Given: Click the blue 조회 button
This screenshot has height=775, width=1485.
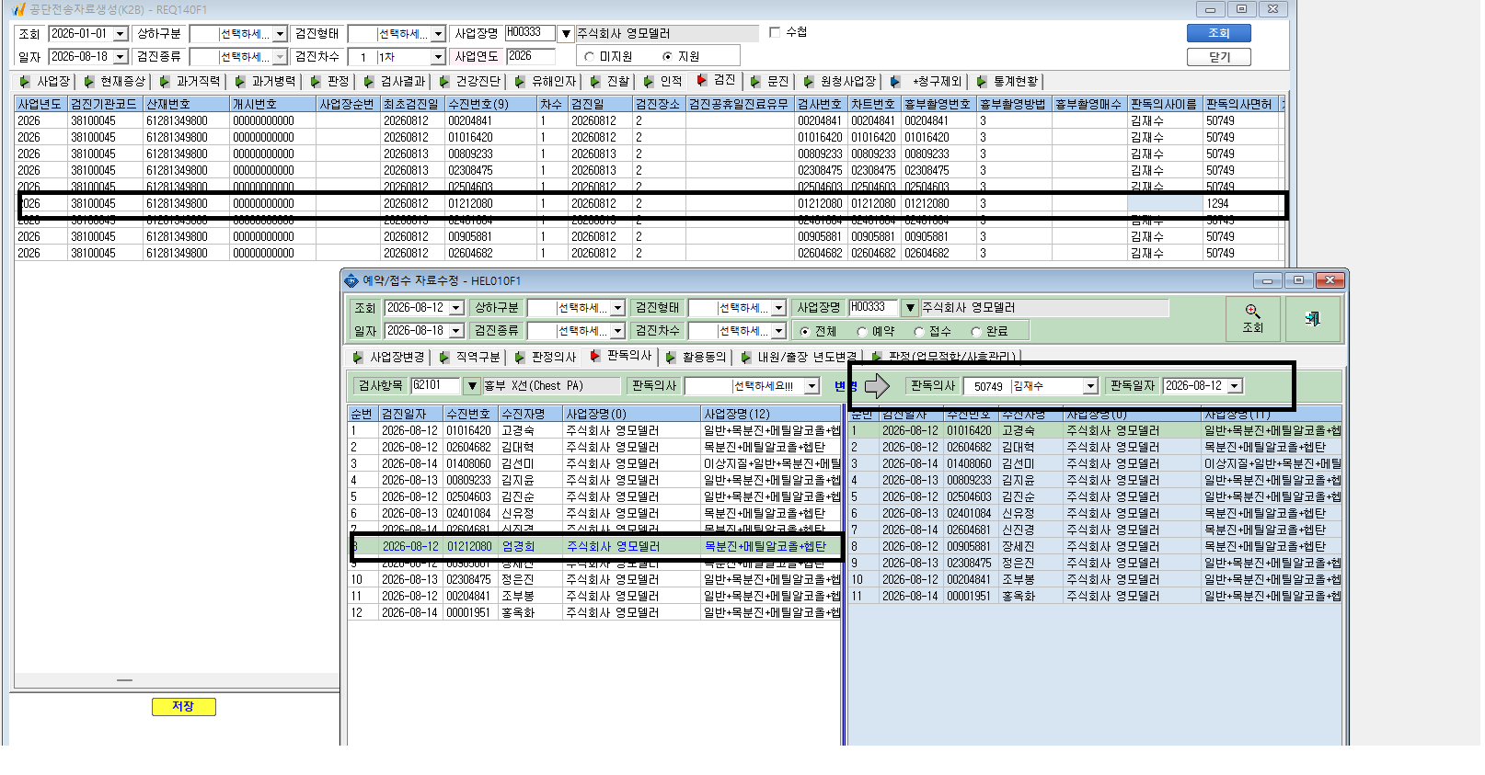Looking at the screenshot, I should pos(1219,33).
